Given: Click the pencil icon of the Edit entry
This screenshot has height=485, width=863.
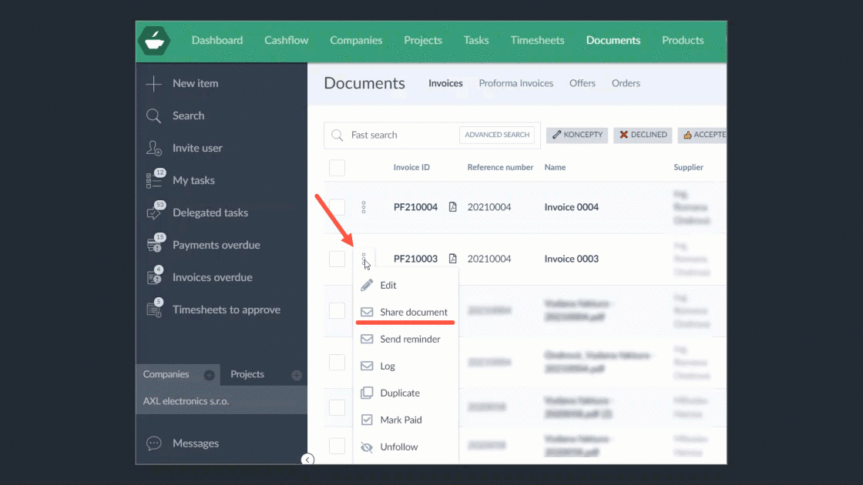Looking at the screenshot, I should (367, 286).
